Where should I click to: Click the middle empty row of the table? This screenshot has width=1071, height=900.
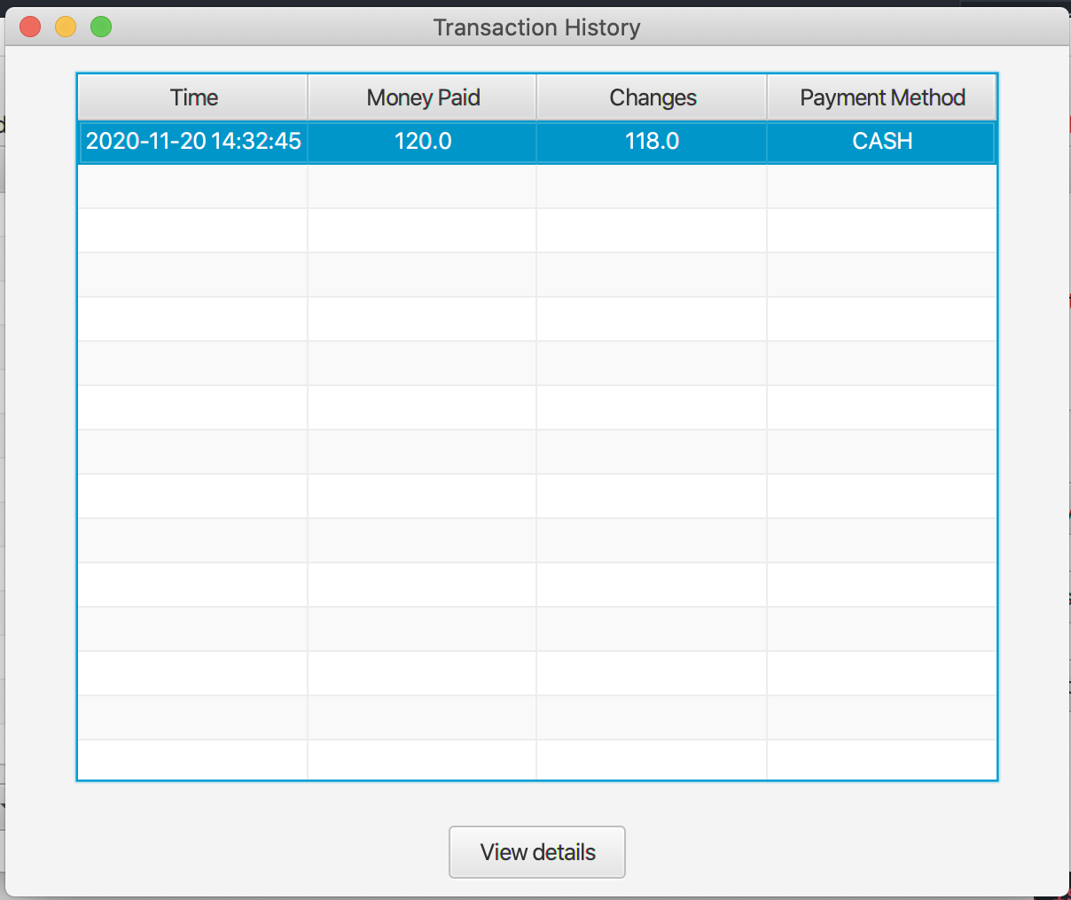(536, 452)
